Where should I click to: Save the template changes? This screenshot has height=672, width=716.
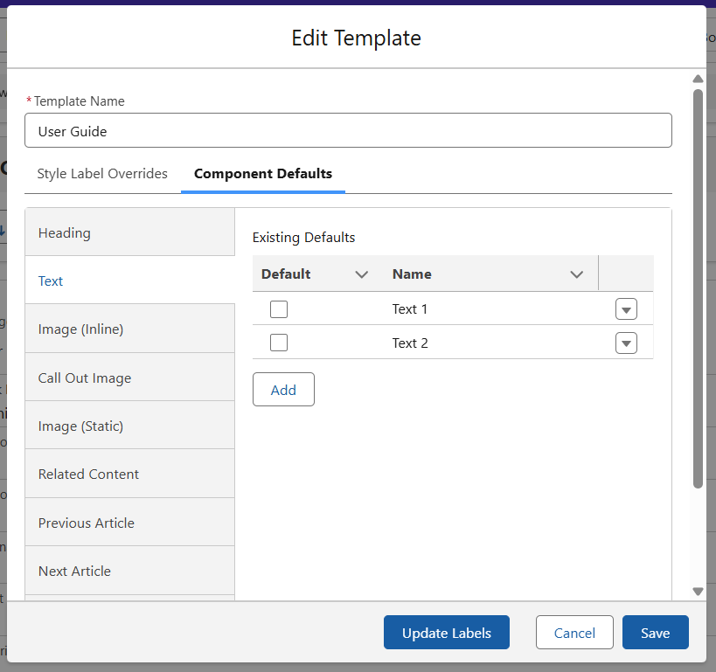[x=655, y=634]
